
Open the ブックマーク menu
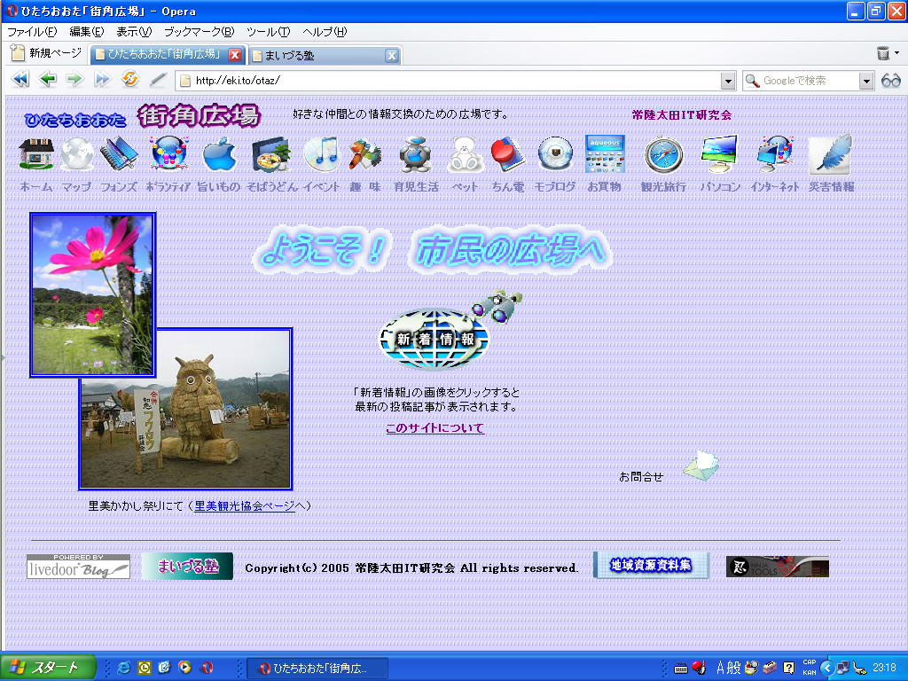pos(199,32)
